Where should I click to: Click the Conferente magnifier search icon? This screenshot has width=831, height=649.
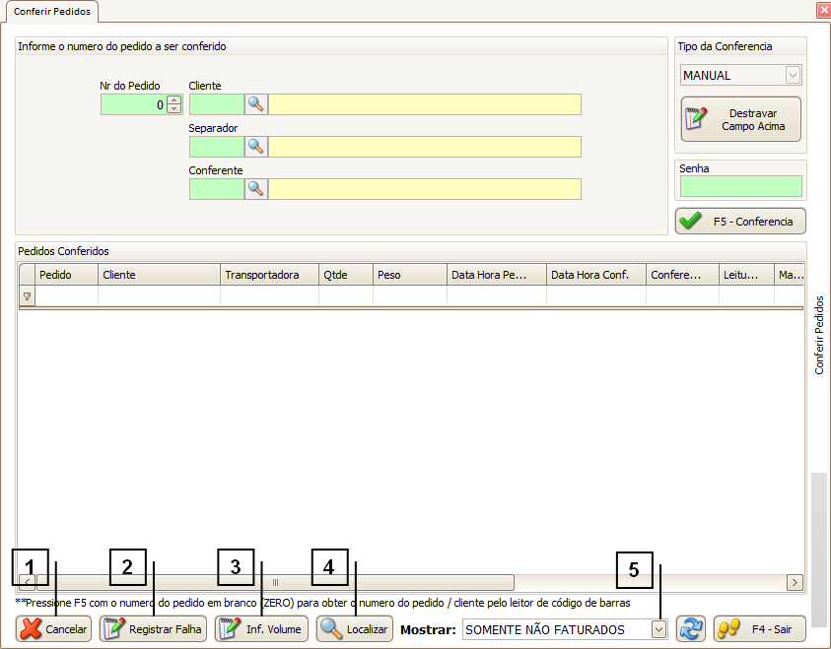tap(256, 189)
